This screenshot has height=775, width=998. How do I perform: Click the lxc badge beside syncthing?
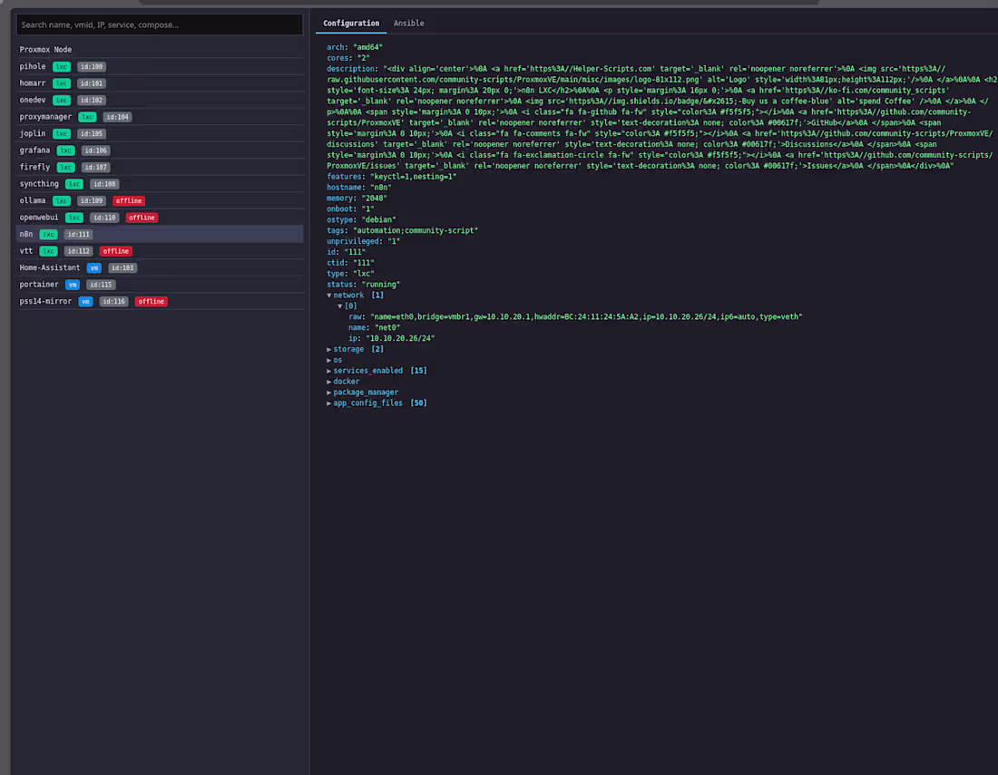tap(73, 183)
